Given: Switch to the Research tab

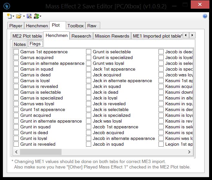Looking at the screenshot, I should (81, 36).
